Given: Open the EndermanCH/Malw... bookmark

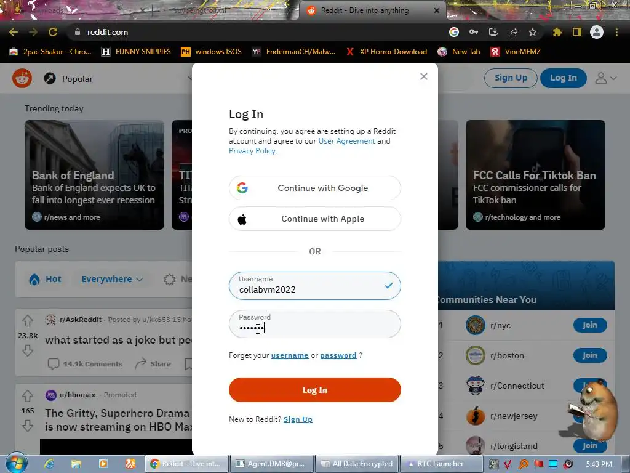Looking at the screenshot, I should click(x=293, y=52).
